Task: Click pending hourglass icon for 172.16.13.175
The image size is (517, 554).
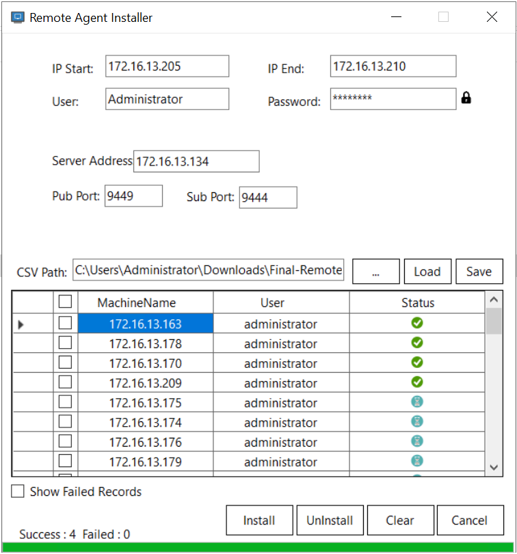Action: pos(417,401)
